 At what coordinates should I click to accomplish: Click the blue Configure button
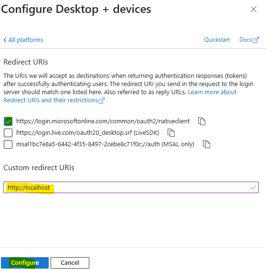pos(25,263)
